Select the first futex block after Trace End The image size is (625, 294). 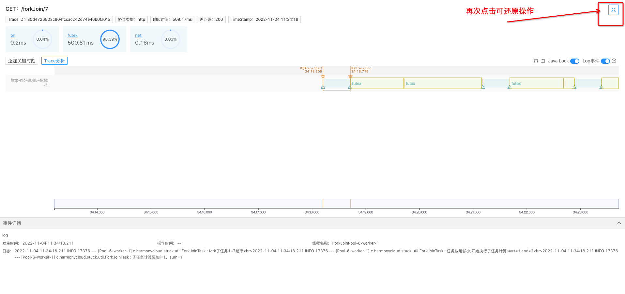(377, 84)
